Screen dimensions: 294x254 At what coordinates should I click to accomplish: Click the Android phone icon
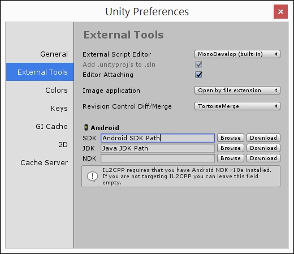(86, 128)
